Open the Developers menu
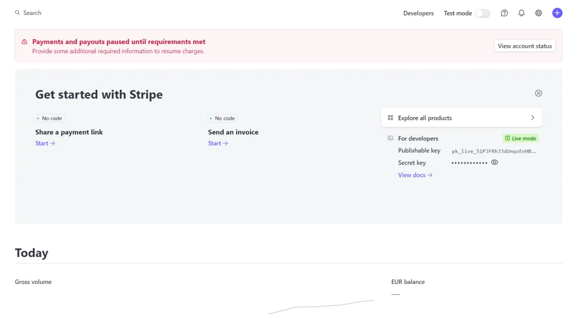This screenshot has height=314, width=581. pos(419,13)
